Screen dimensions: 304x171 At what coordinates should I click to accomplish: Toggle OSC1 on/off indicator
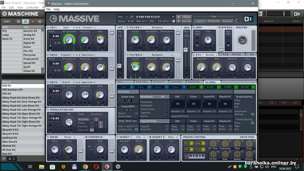point(48,27)
